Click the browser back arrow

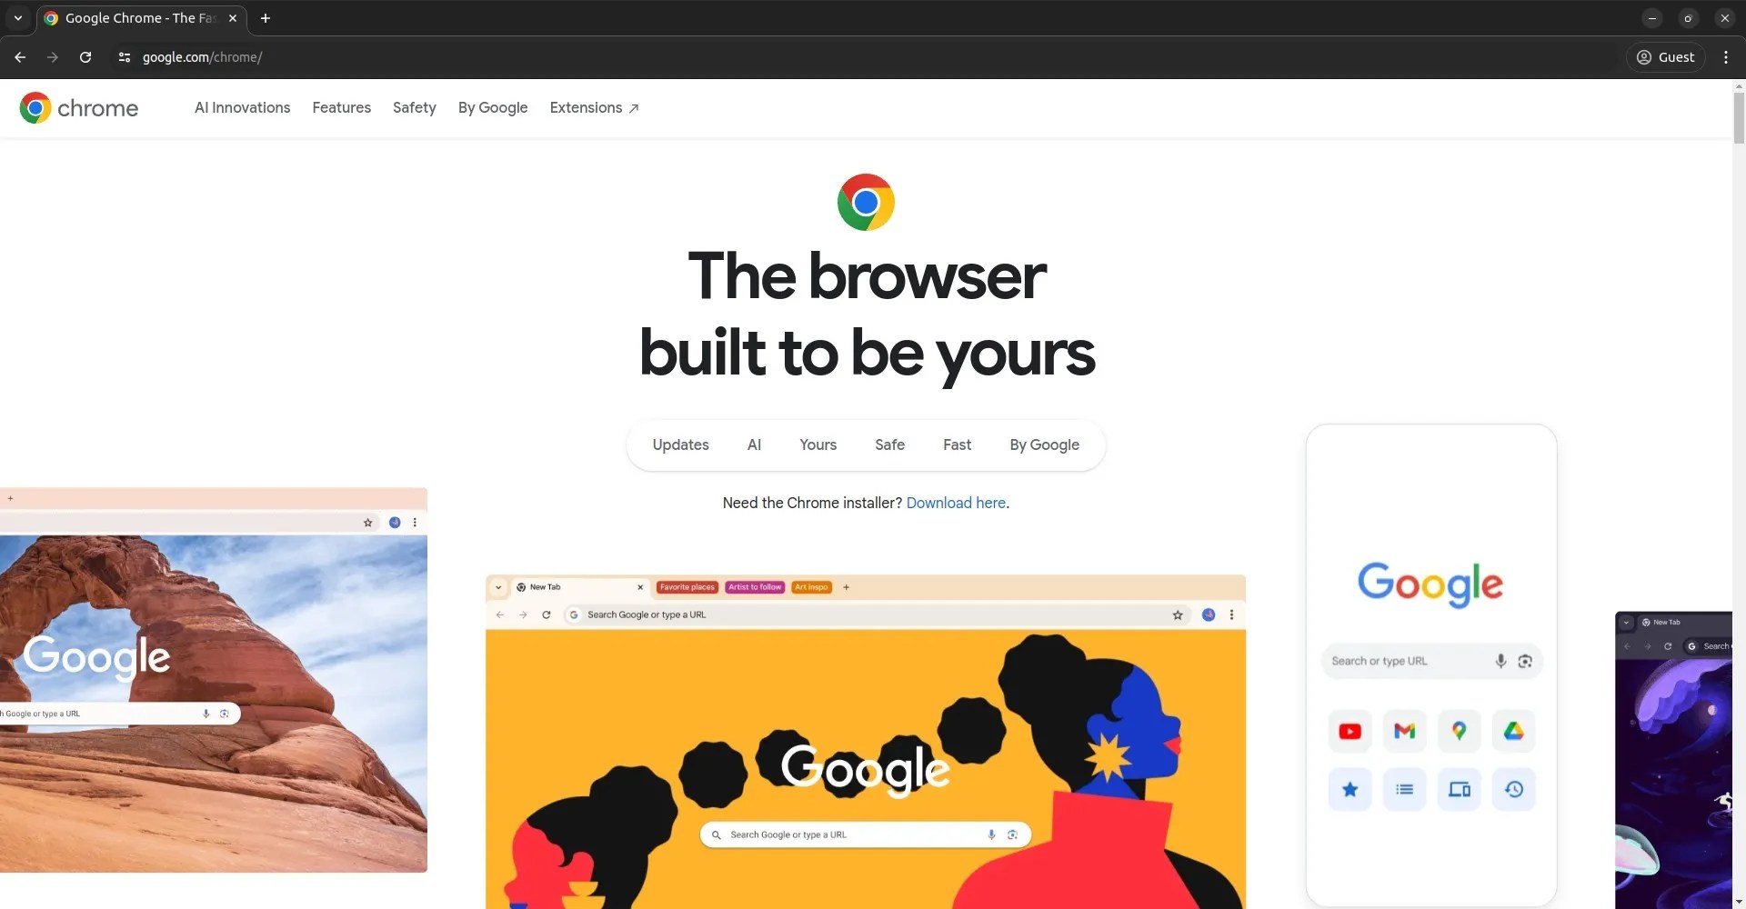click(20, 57)
